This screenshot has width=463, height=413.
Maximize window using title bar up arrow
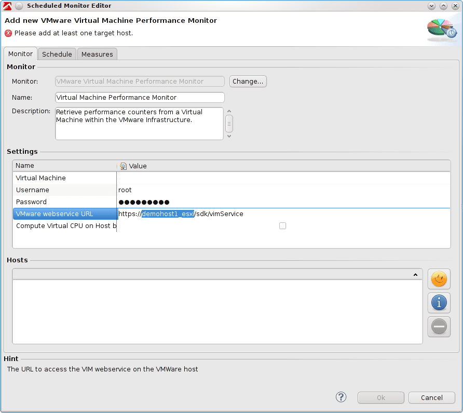443,6
